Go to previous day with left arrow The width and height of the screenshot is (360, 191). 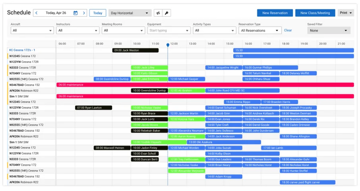[36, 13]
